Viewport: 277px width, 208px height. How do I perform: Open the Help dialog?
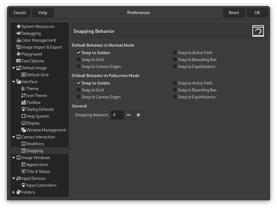pyautogui.click(x=43, y=12)
